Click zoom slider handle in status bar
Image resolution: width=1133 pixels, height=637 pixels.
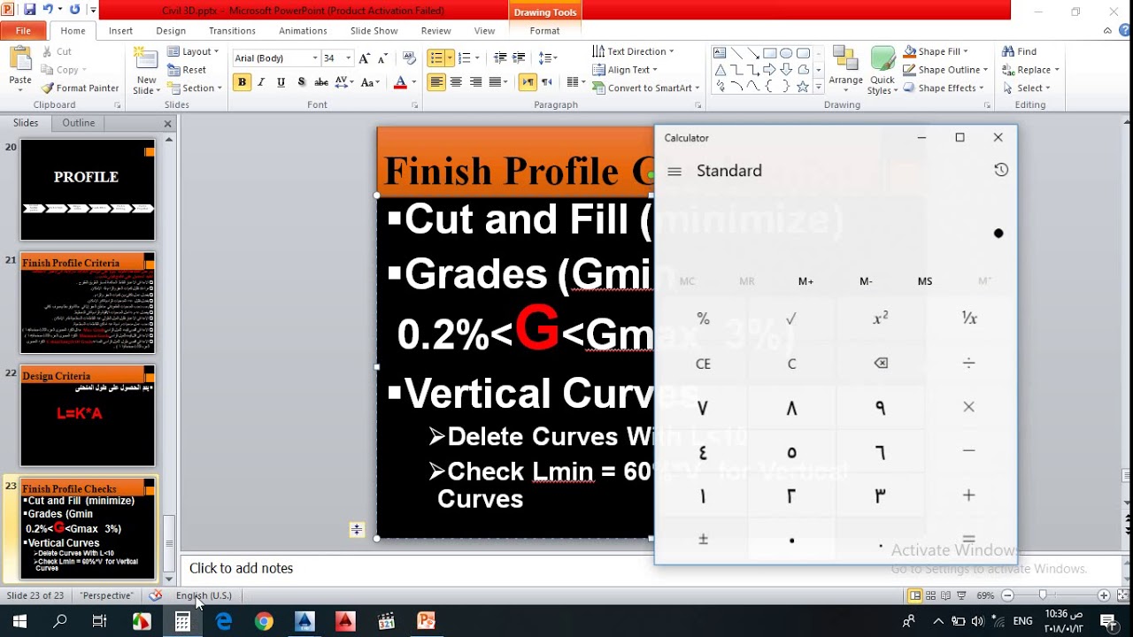coord(1043,595)
